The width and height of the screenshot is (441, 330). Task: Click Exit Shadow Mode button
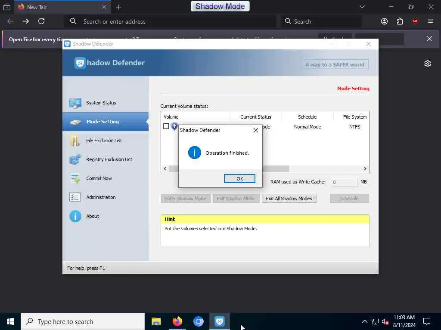(x=236, y=199)
